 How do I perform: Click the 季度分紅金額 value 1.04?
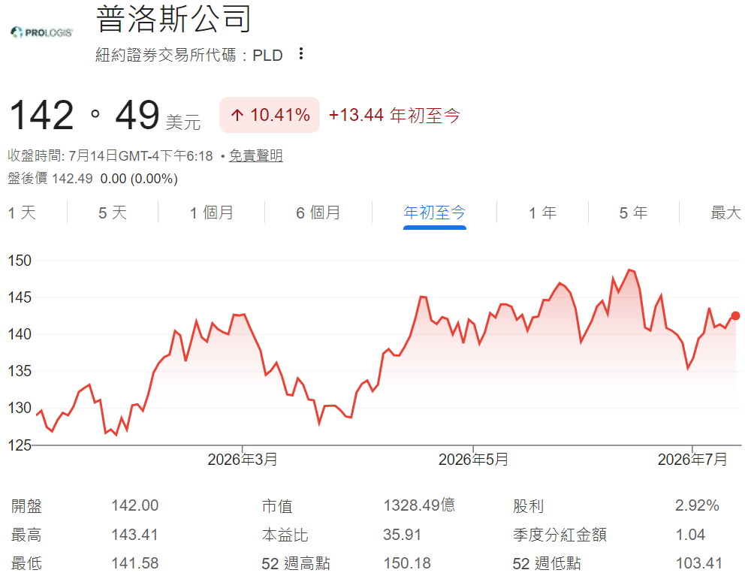[690, 535]
